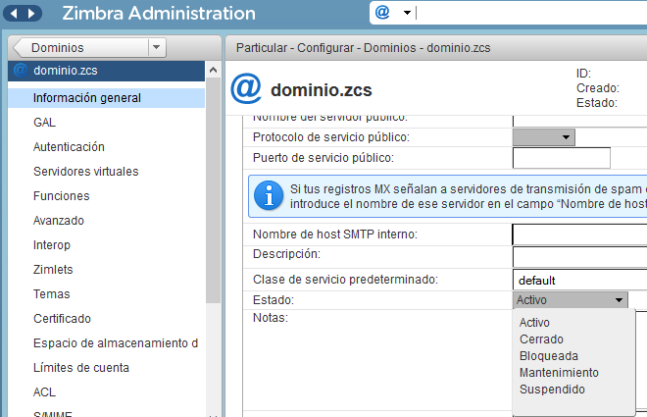Click the back navigation arrow
Image resolution: width=647 pixels, height=417 pixels.
click(x=14, y=14)
